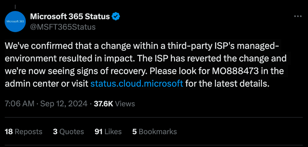Click the thread connector line above avatar
The width and height of the screenshot is (308, 147).
(15, 6)
